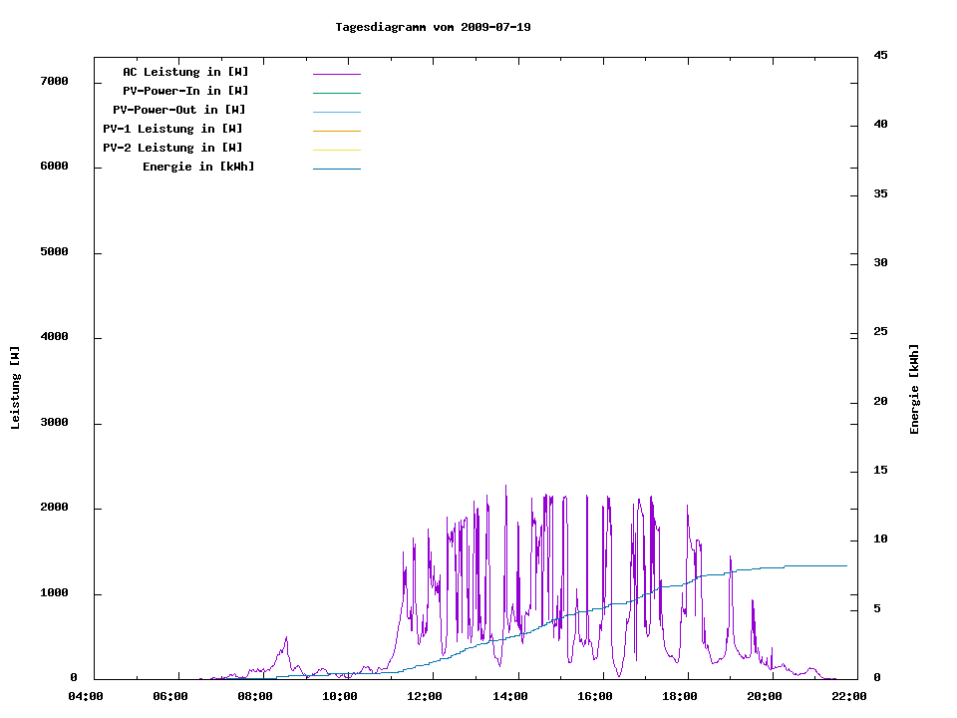Select the 2000 tick on power axis

point(54,508)
